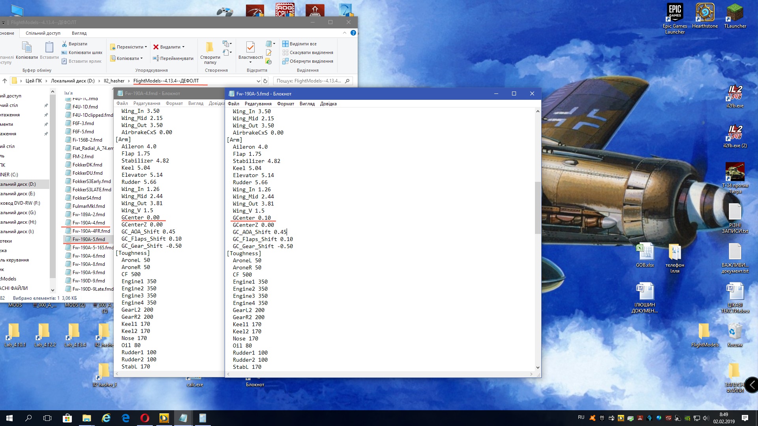Click the refresh icon beside address bar
Screen dimensions: 758x426
(265, 81)
